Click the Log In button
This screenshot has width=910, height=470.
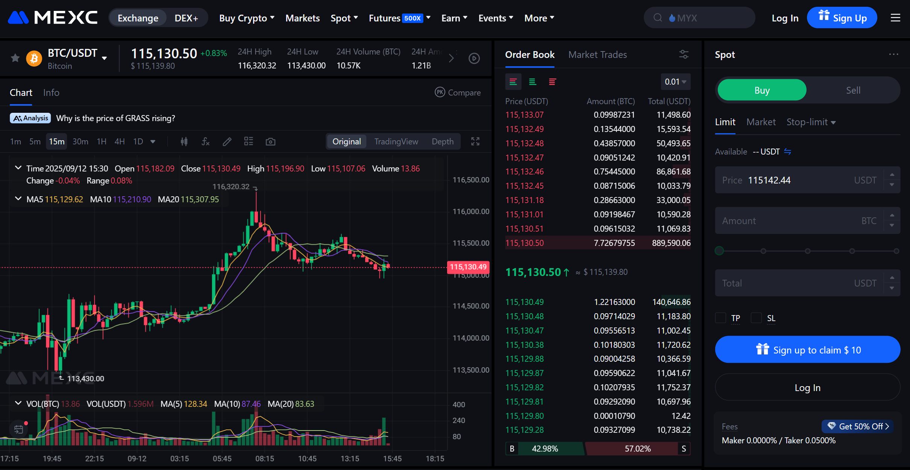click(x=807, y=387)
